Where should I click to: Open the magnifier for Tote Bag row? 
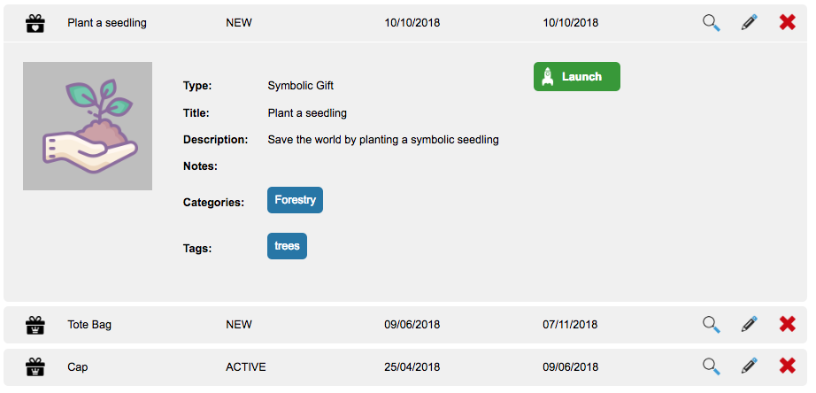tap(712, 325)
